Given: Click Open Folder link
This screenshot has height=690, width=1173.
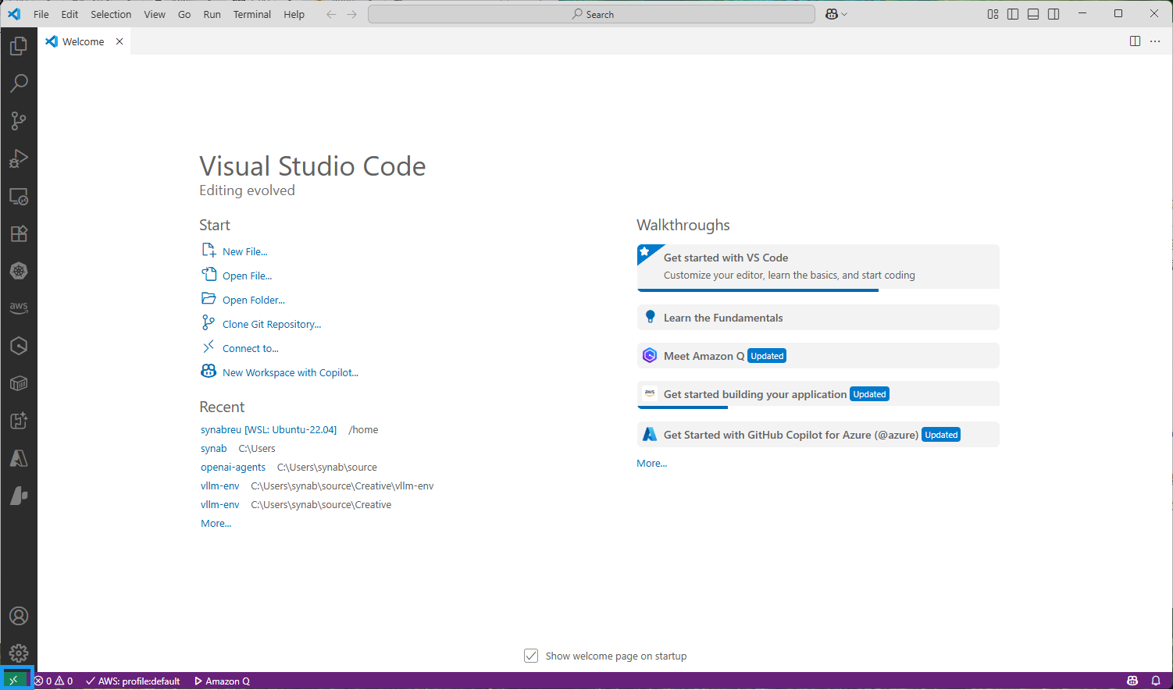Looking at the screenshot, I should [253, 300].
